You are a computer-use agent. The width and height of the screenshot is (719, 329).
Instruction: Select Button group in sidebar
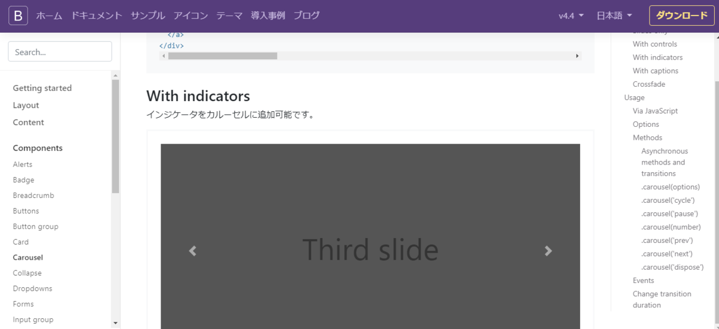[35, 227]
